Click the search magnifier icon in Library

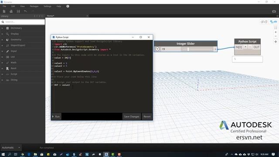3,22
